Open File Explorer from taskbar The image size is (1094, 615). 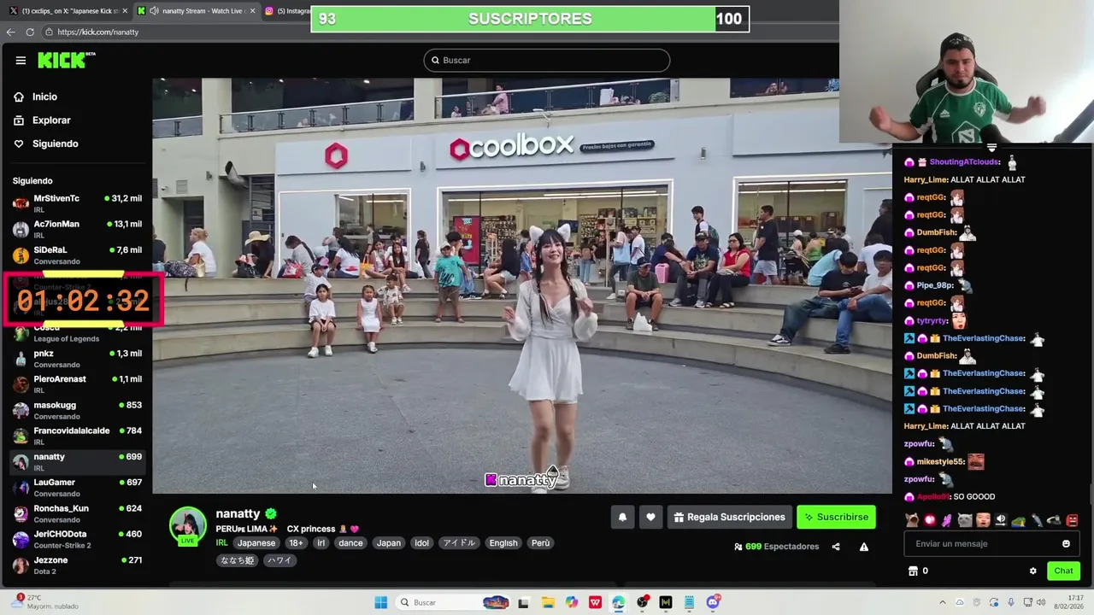pyautogui.click(x=548, y=602)
